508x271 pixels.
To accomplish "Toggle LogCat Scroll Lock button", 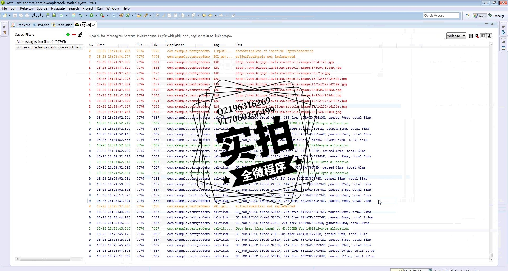I will [489, 36].
